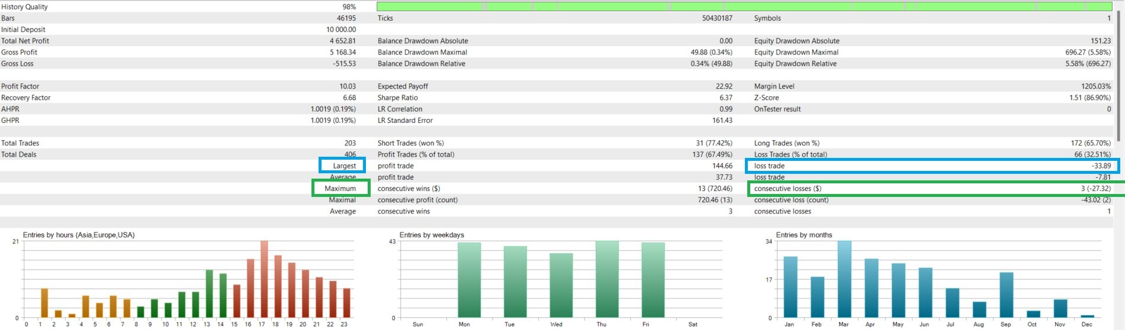This screenshot has height=330, width=1125.
Task: Click the Gross Profit value 5 168.34
Action: tap(343, 52)
